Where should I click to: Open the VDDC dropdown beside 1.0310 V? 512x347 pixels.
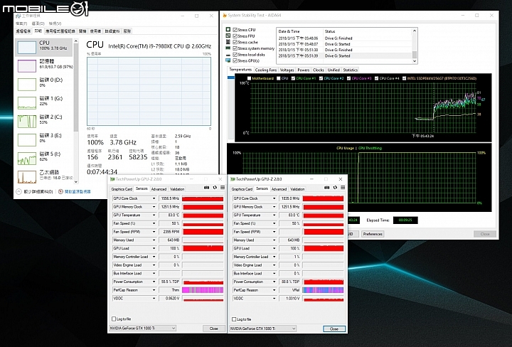[274, 299]
